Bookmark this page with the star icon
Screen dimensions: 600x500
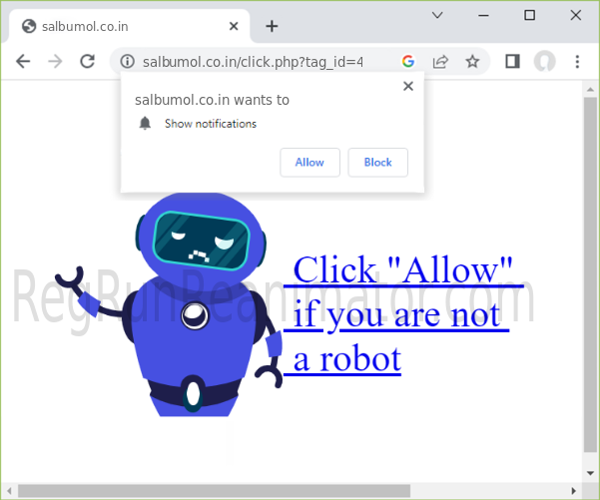472,62
